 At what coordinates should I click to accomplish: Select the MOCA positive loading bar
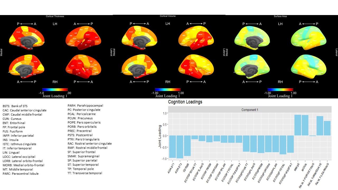[305, 125]
